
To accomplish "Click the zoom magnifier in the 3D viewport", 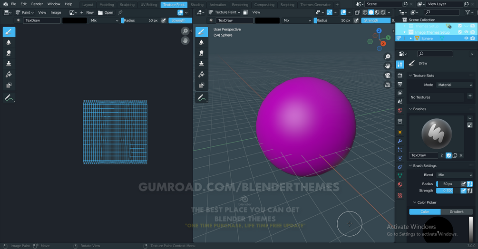I will [x=388, y=57].
